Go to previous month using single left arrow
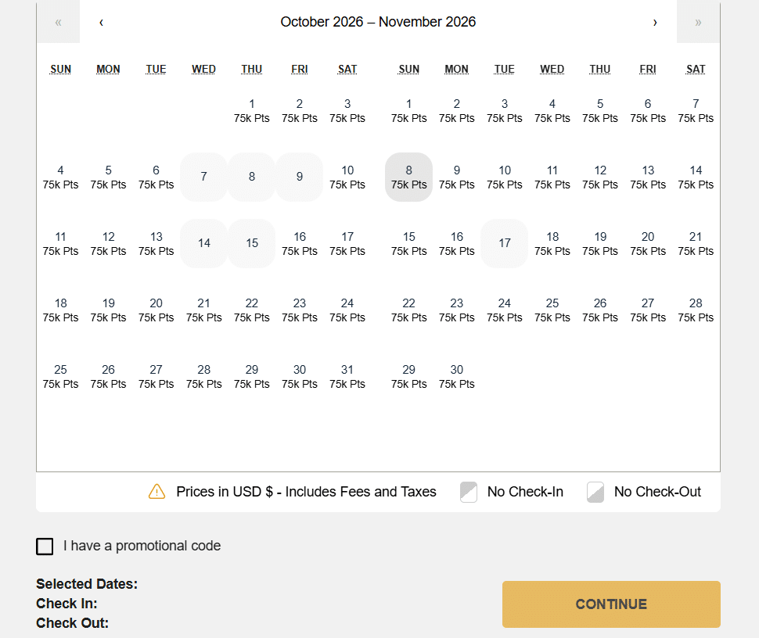Screen dimensions: 759x638 pyautogui.click(x=102, y=22)
